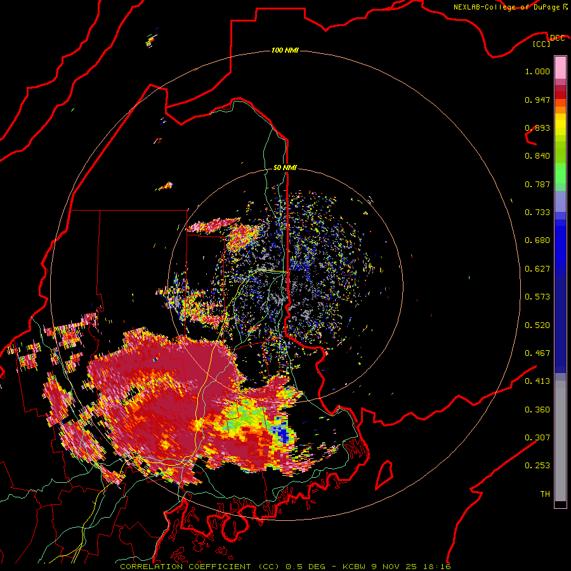The image size is (571, 571).
Task: Click the yellow color bar segment
Action: (560, 124)
